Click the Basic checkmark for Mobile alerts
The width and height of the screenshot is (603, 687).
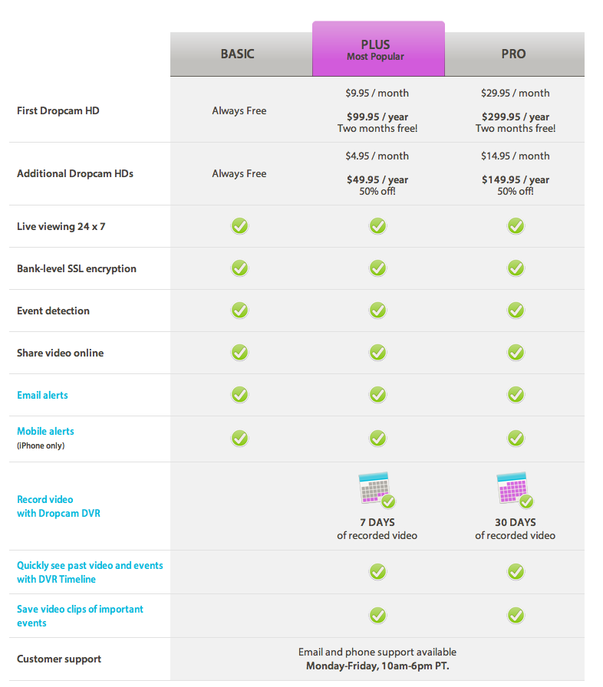tap(239, 439)
